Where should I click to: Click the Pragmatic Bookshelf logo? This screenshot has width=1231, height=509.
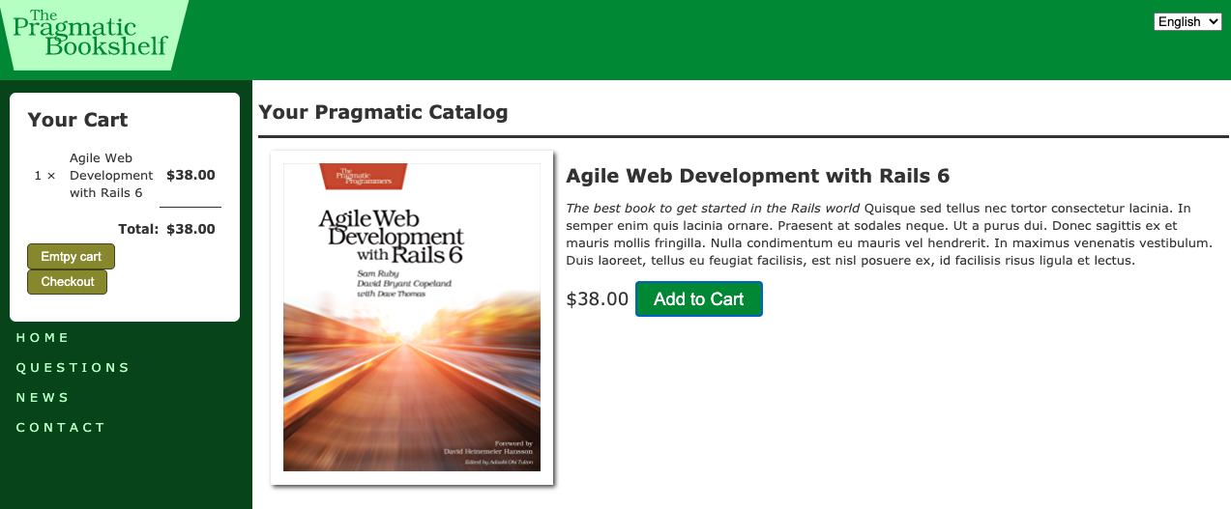tap(94, 35)
